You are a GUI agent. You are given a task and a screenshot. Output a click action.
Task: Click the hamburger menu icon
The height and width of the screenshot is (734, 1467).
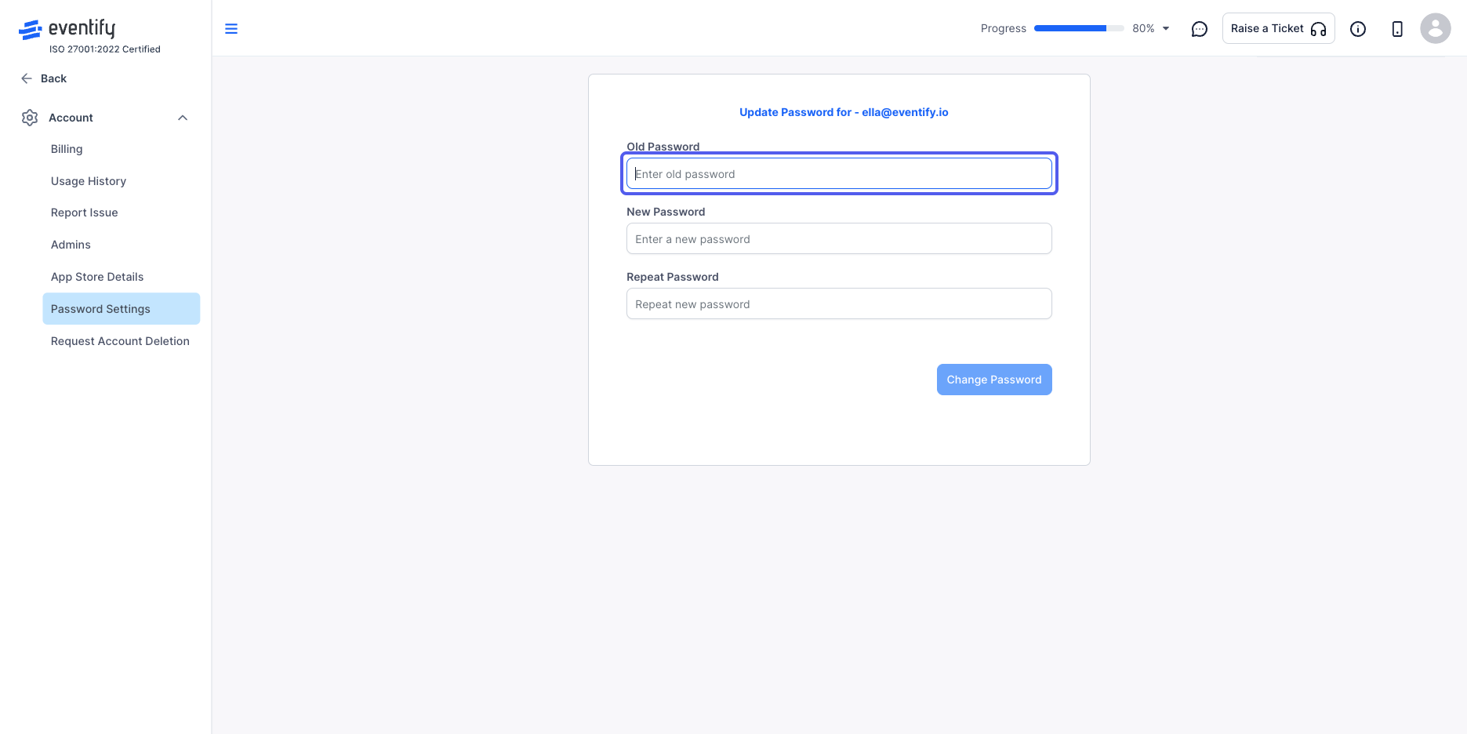tap(231, 29)
